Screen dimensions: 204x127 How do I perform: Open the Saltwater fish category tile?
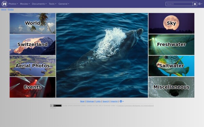171,66
